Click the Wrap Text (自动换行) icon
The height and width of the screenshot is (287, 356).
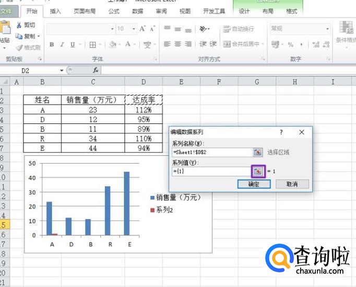[x=227, y=29]
